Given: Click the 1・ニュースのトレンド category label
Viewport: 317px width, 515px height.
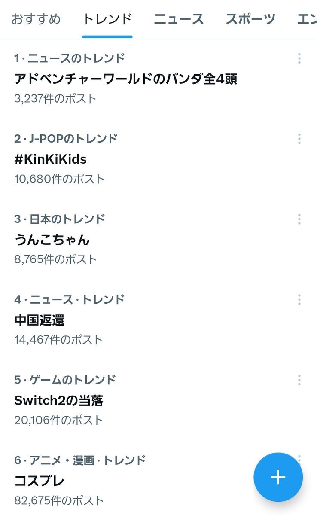Looking at the screenshot, I should click(x=70, y=58).
